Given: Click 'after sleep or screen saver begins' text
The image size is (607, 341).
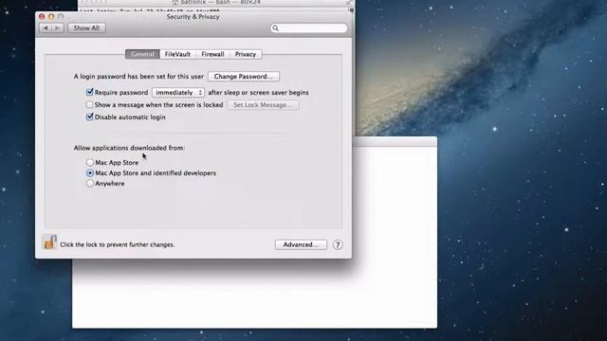Looking at the screenshot, I should 258,93.
